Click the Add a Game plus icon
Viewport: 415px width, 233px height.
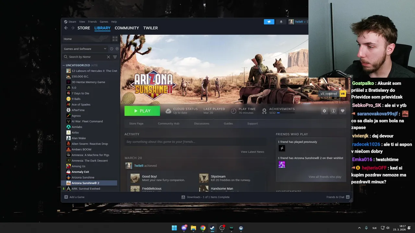(x=66, y=197)
